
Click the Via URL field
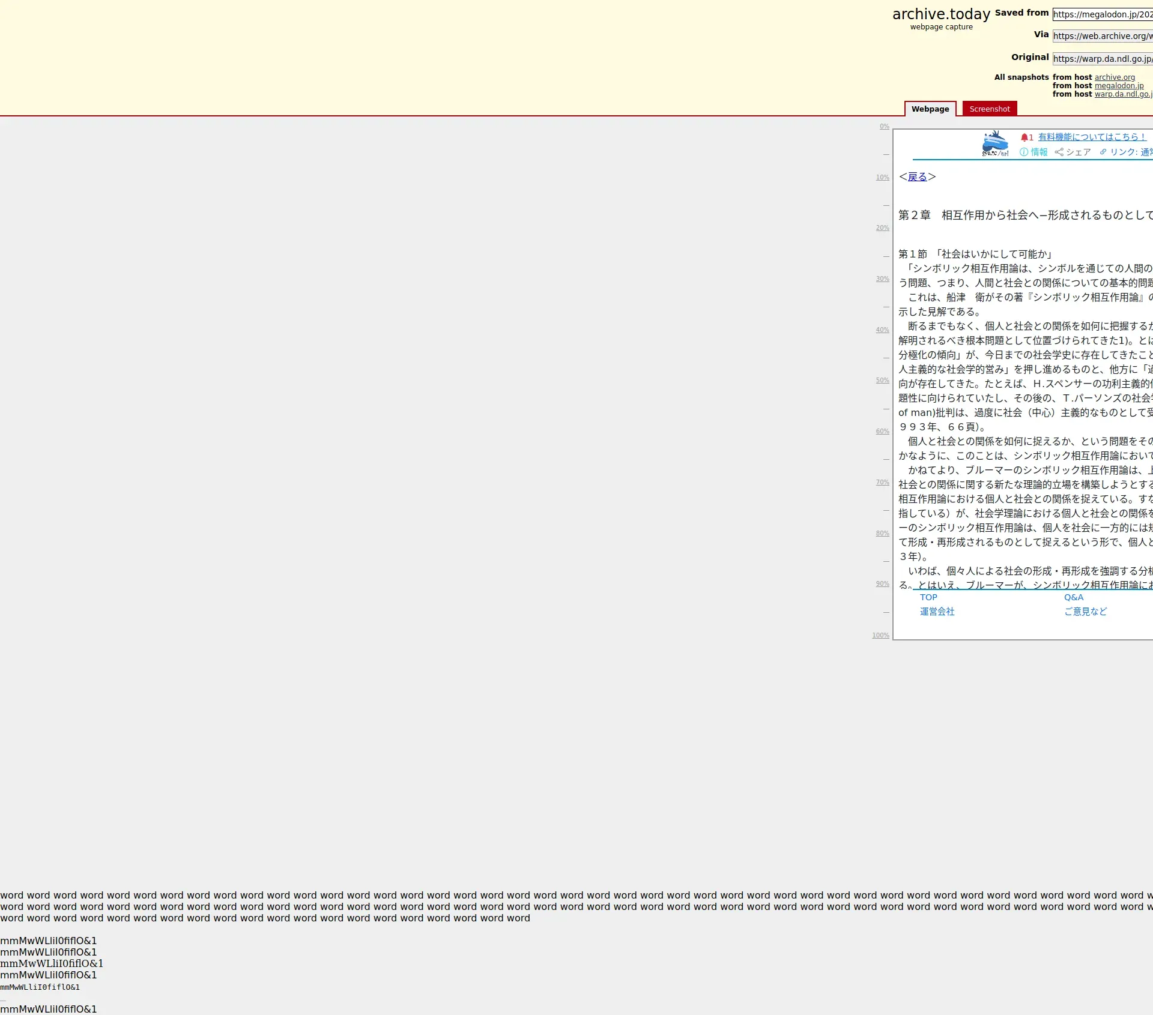[1103, 36]
